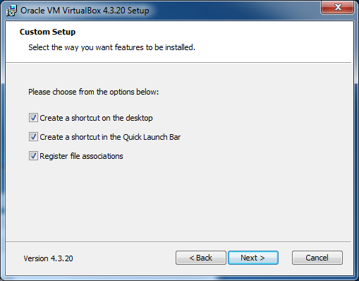
Task: Click the blank title bar area beside the title
Action: pos(235,11)
